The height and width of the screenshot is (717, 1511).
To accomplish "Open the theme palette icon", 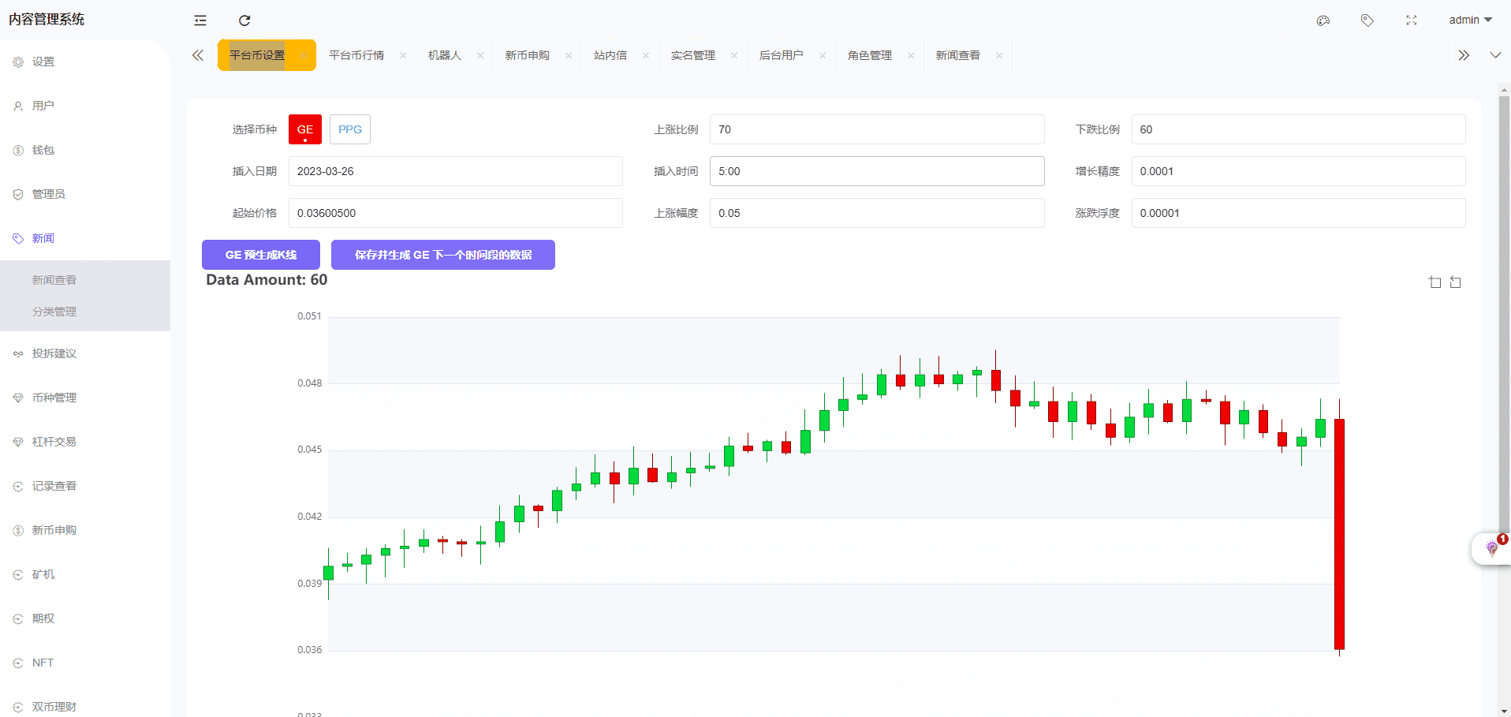I will point(1323,21).
